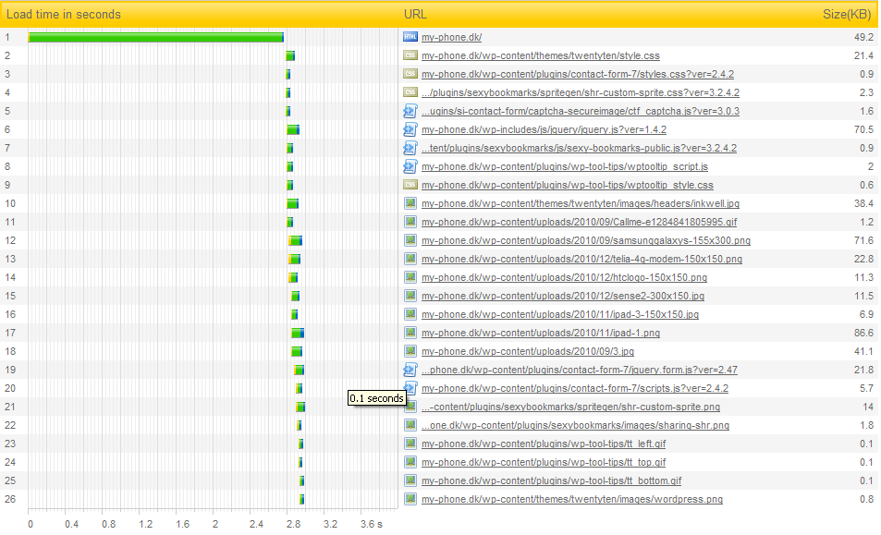This screenshot has width=881, height=535.
Task: Click the 86.6 size value
Action: tap(863, 333)
